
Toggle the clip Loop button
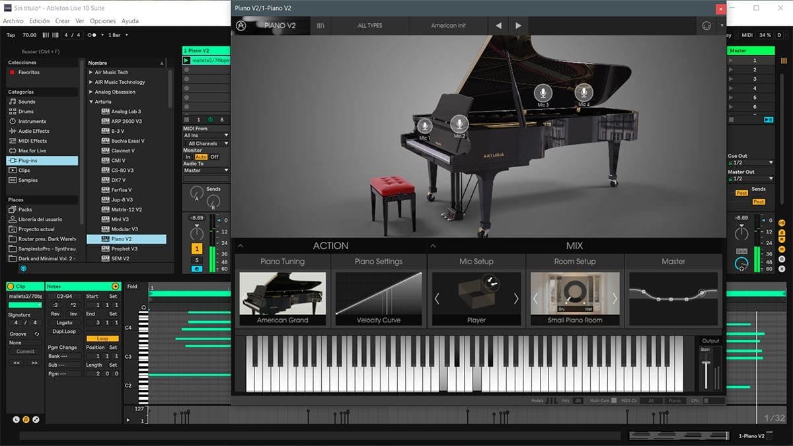(x=102, y=338)
